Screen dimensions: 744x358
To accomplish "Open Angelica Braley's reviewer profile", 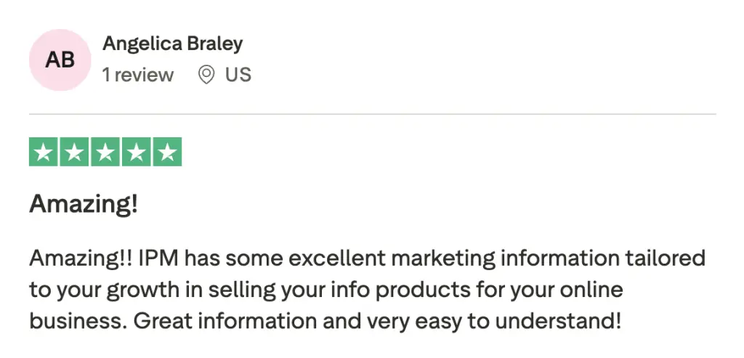I will coord(172,44).
